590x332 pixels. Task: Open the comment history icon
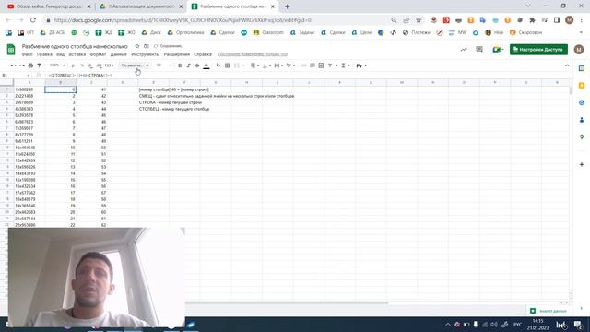click(479, 49)
